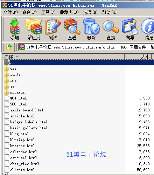154x175 pixels.
Task: Open the 查找 (Find) search tool
Action: click(111, 29)
